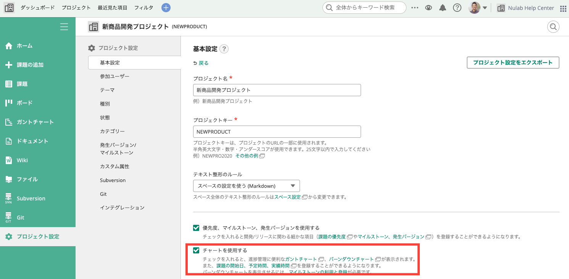Viewport: 569px width, 279px height.
Task: Click the プロジェクト名 input field
Action: (277, 90)
